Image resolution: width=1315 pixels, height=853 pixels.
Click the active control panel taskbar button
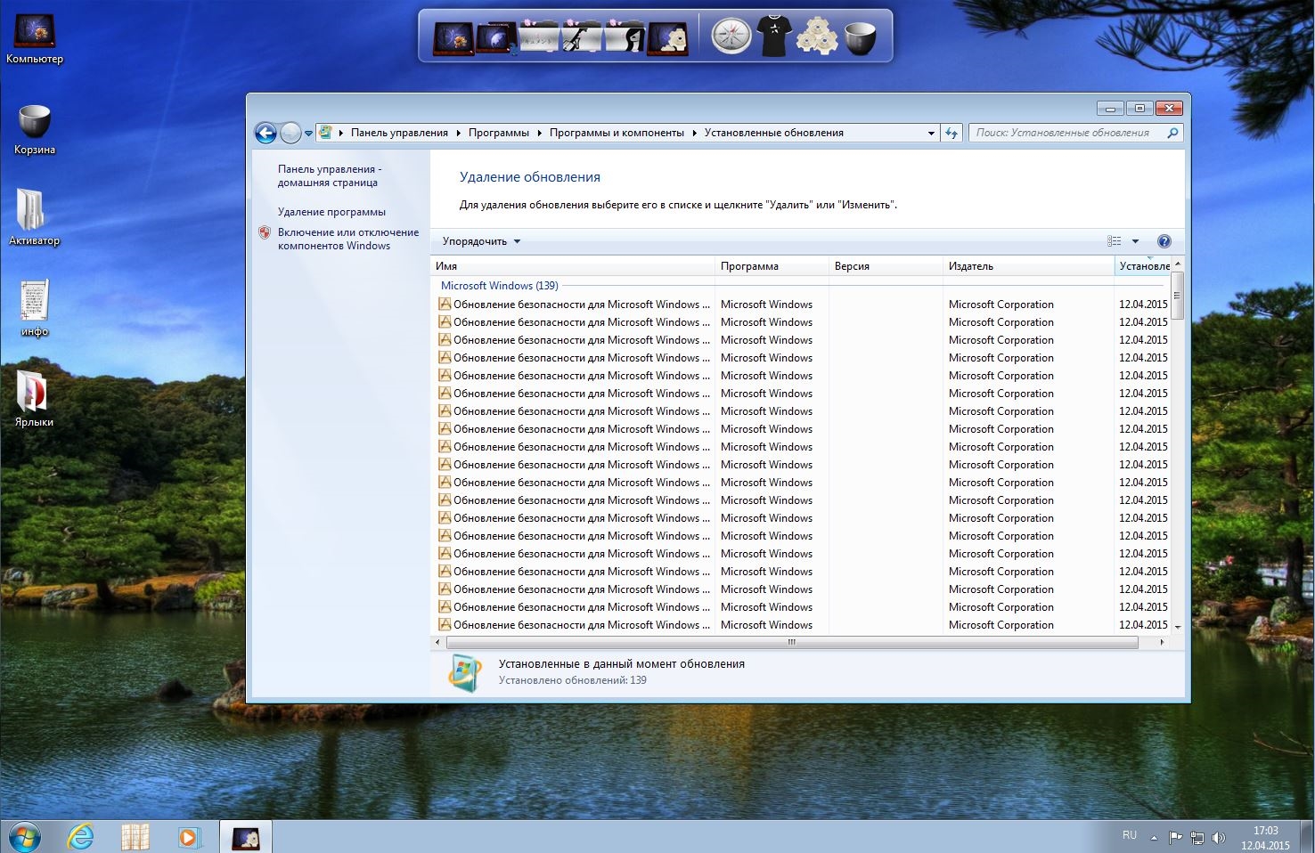pyautogui.click(x=245, y=837)
